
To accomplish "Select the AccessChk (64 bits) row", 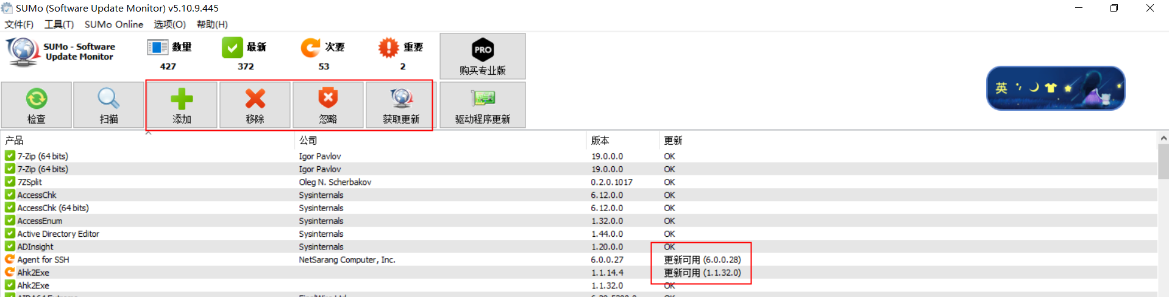I will [579, 208].
